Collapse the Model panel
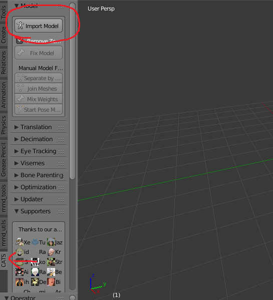The height and width of the screenshot is (300, 273). 17,6
